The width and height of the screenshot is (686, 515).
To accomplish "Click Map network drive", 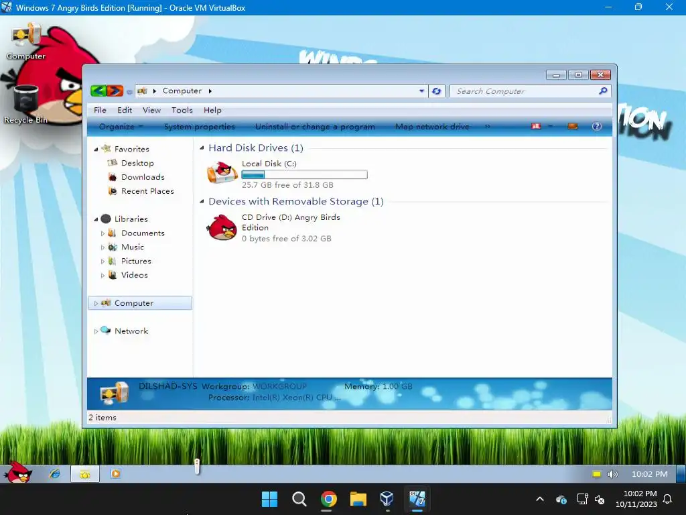I will (x=432, y=127).
